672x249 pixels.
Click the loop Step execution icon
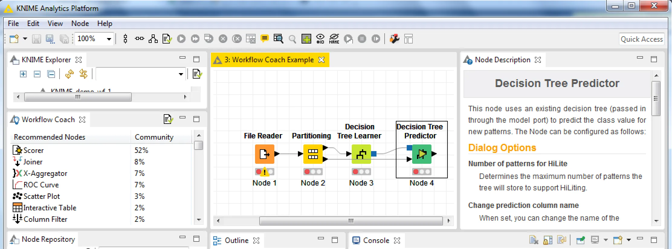pos(348,39)
